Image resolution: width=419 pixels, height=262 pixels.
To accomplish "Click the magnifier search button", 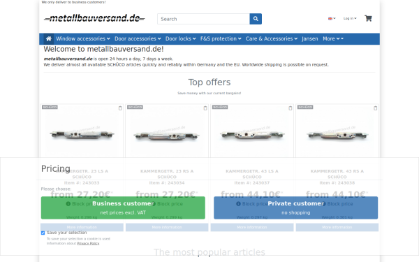I will (x=256, y=19).
